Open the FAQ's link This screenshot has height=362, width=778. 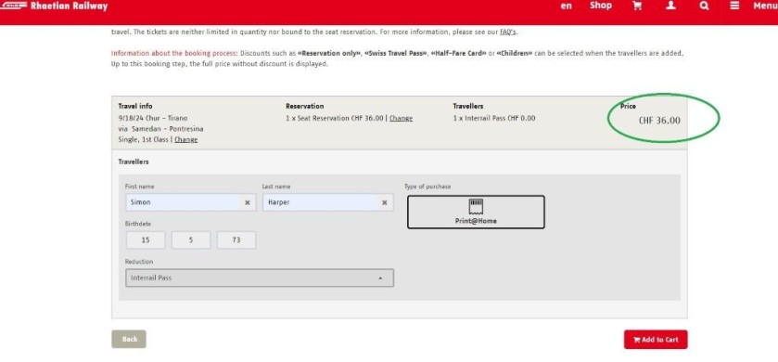tap(507, 32)
